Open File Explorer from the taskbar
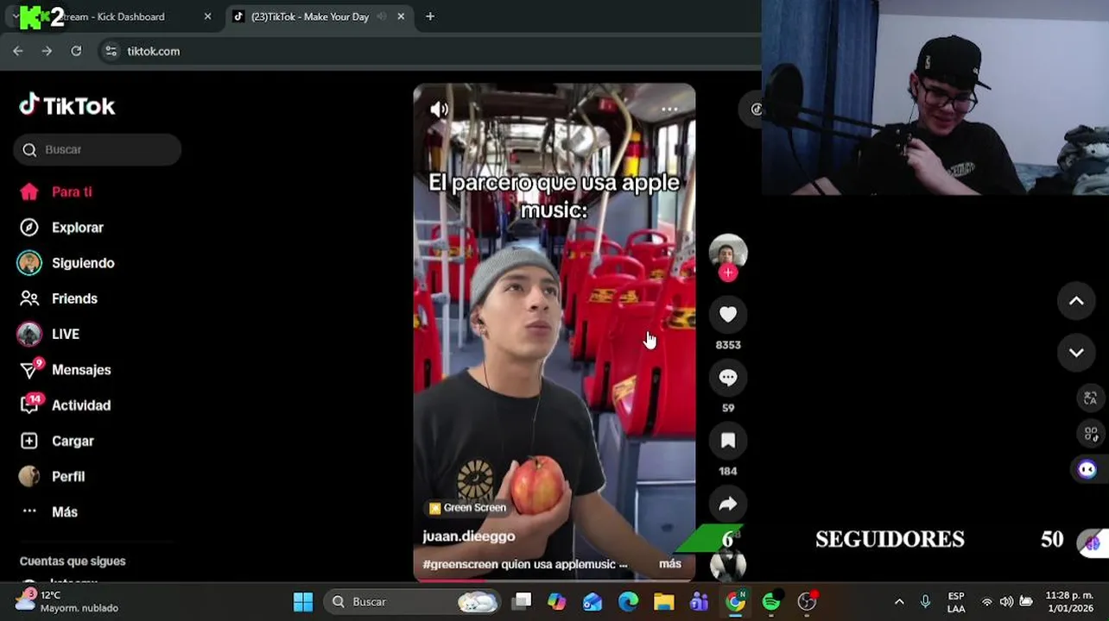Image resolution: width=1109 pixels, height=621 pixels. point(663,601)
